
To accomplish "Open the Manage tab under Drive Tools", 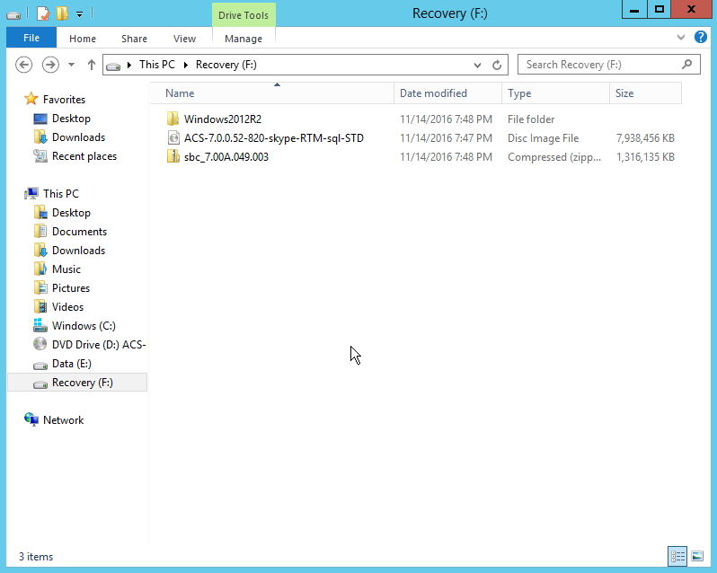I will click(x=243, y=39).
